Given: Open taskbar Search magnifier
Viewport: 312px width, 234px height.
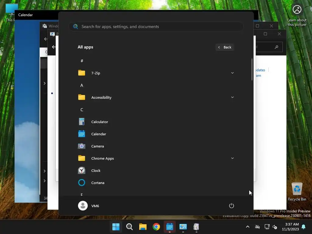Looking at the screenshot, I should (x=129, y=227).
